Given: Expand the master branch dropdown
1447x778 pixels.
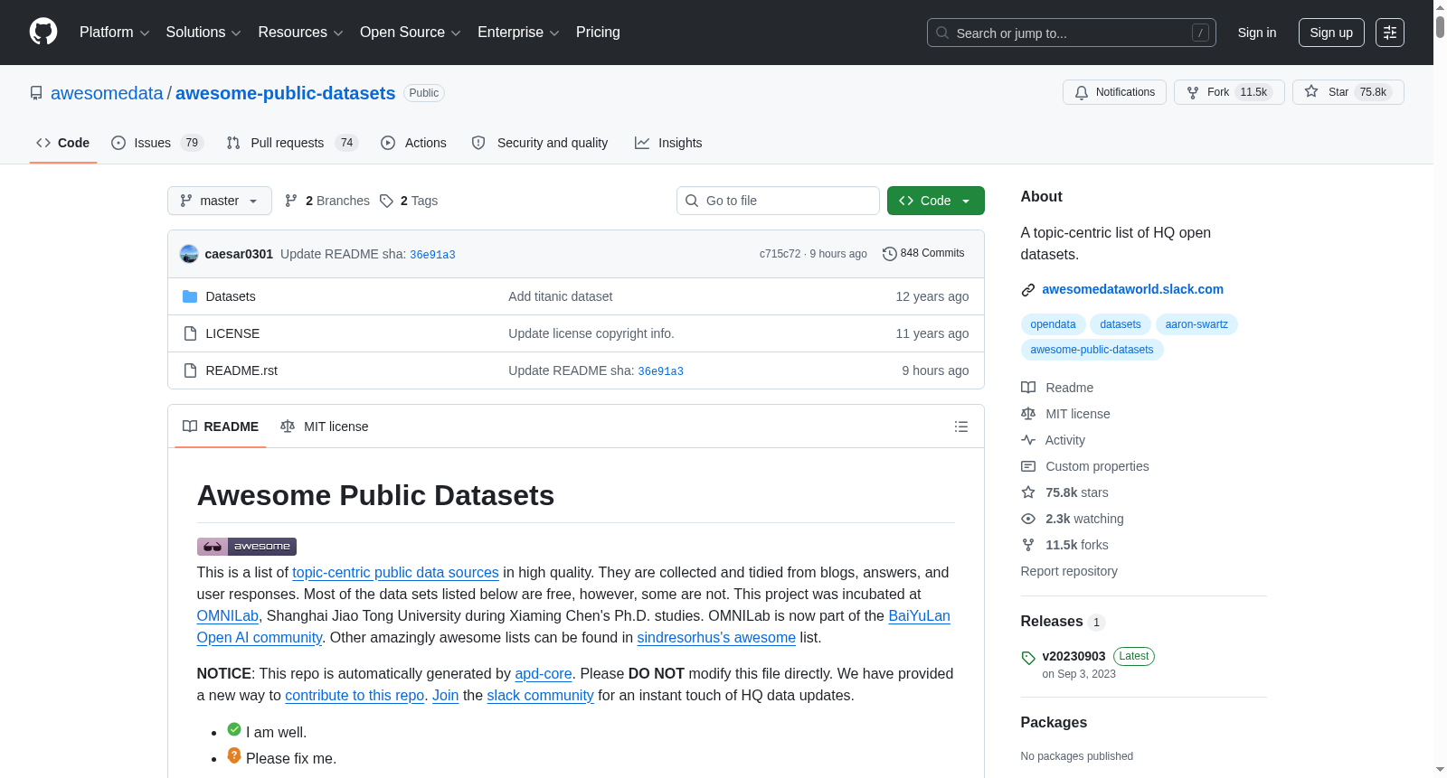Looking at the screenshot, I should click(x=220, y=201).
